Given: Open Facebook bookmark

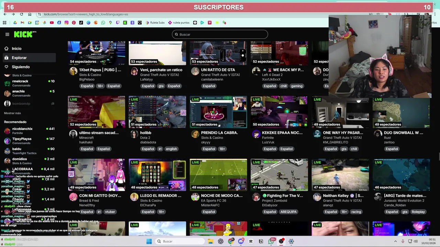Looking at the screenshot, I should [59, 23].
